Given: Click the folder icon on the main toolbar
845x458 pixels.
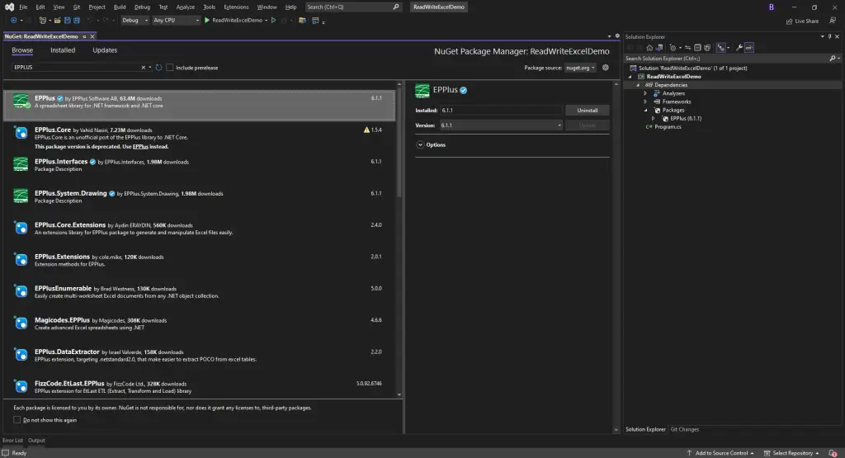Looking at the screenshot, I should 302,21.
